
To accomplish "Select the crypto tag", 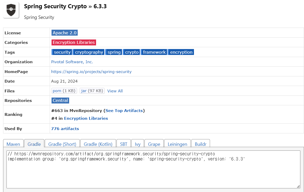I will 132,52.
